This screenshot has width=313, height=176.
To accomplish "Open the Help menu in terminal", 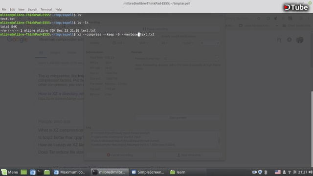I will point(59,9).
